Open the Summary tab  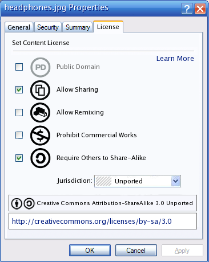tap(78, 27)
